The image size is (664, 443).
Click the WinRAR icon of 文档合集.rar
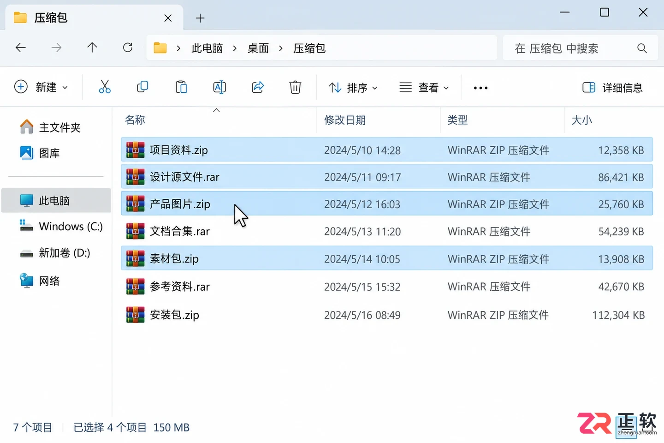(135, 231)
